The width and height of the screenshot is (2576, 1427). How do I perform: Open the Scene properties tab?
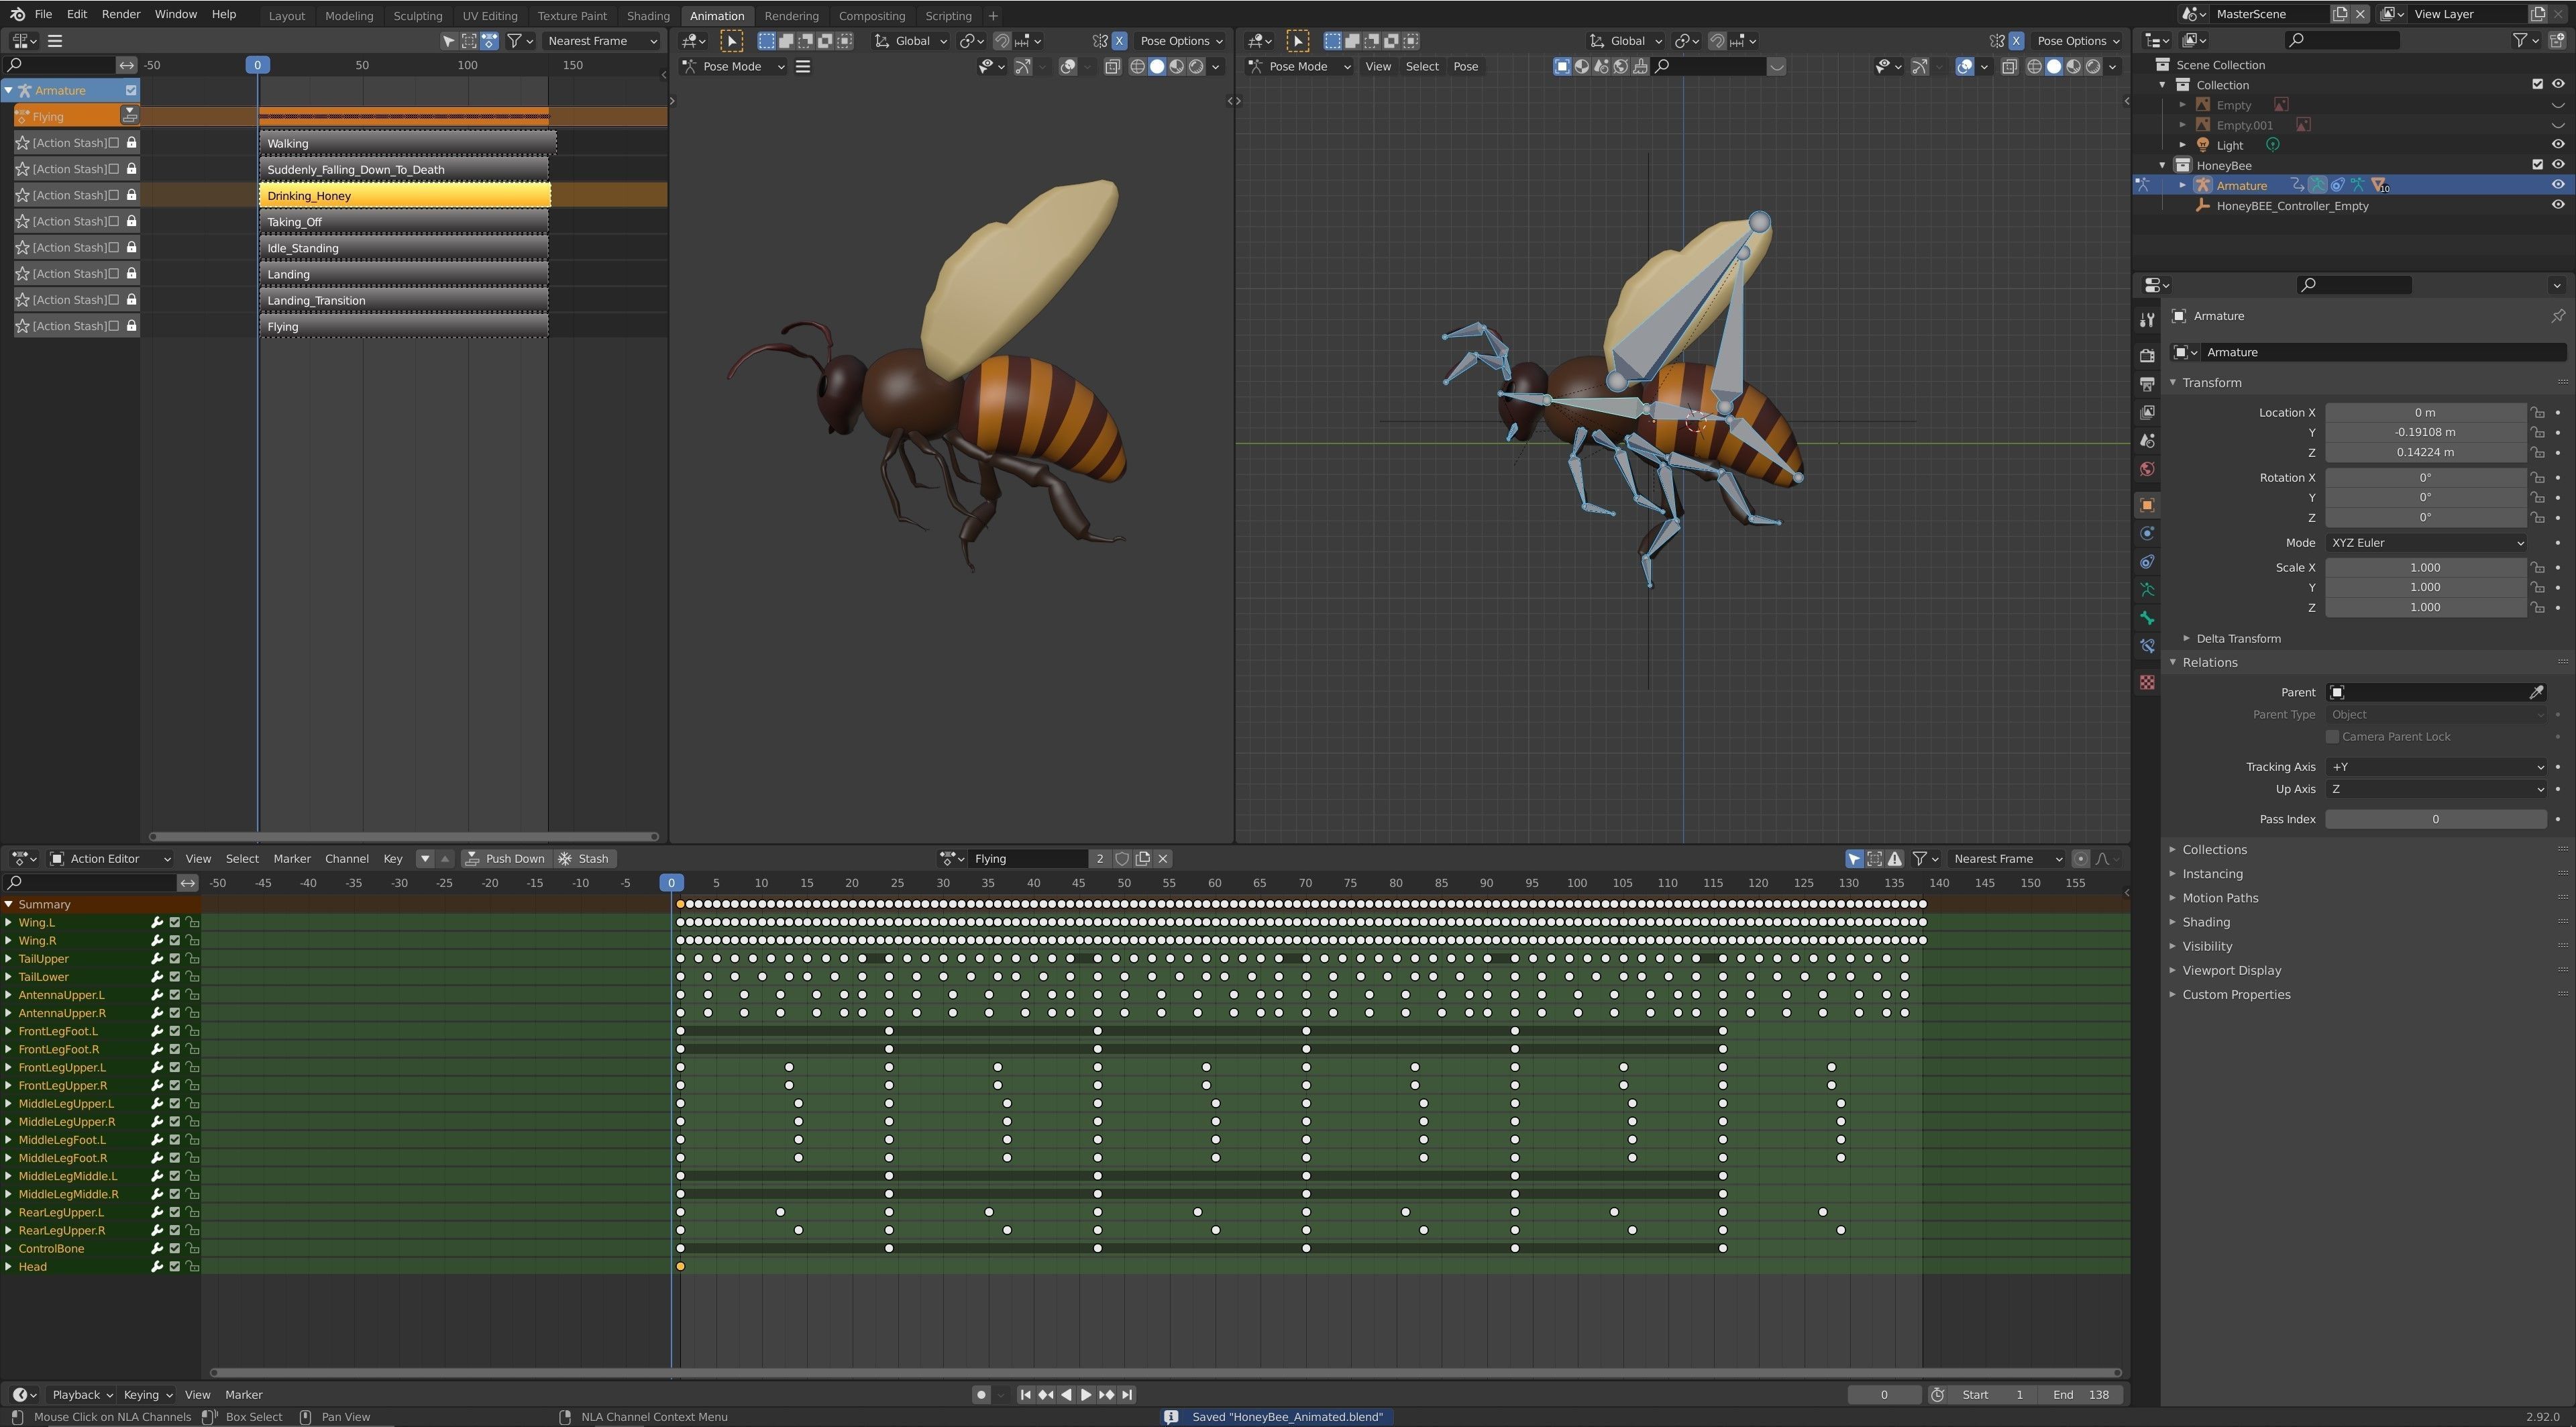click(2146, 441)
